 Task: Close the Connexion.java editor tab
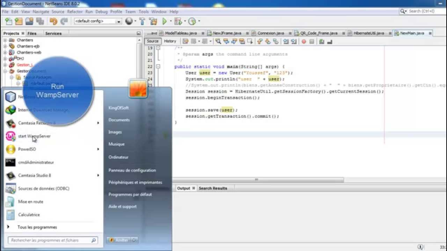(x=291, y=33)
